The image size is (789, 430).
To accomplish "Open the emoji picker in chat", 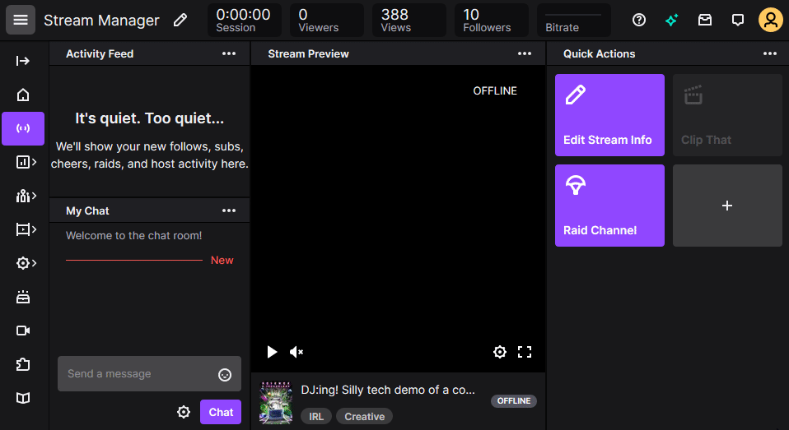I will (225, 375).
